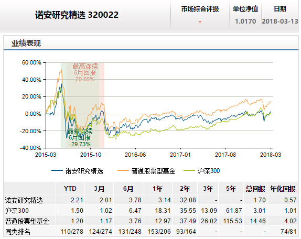
Task: Click the 普通股票型基金 总回报 value 14.46
Action: click(257, 221)
